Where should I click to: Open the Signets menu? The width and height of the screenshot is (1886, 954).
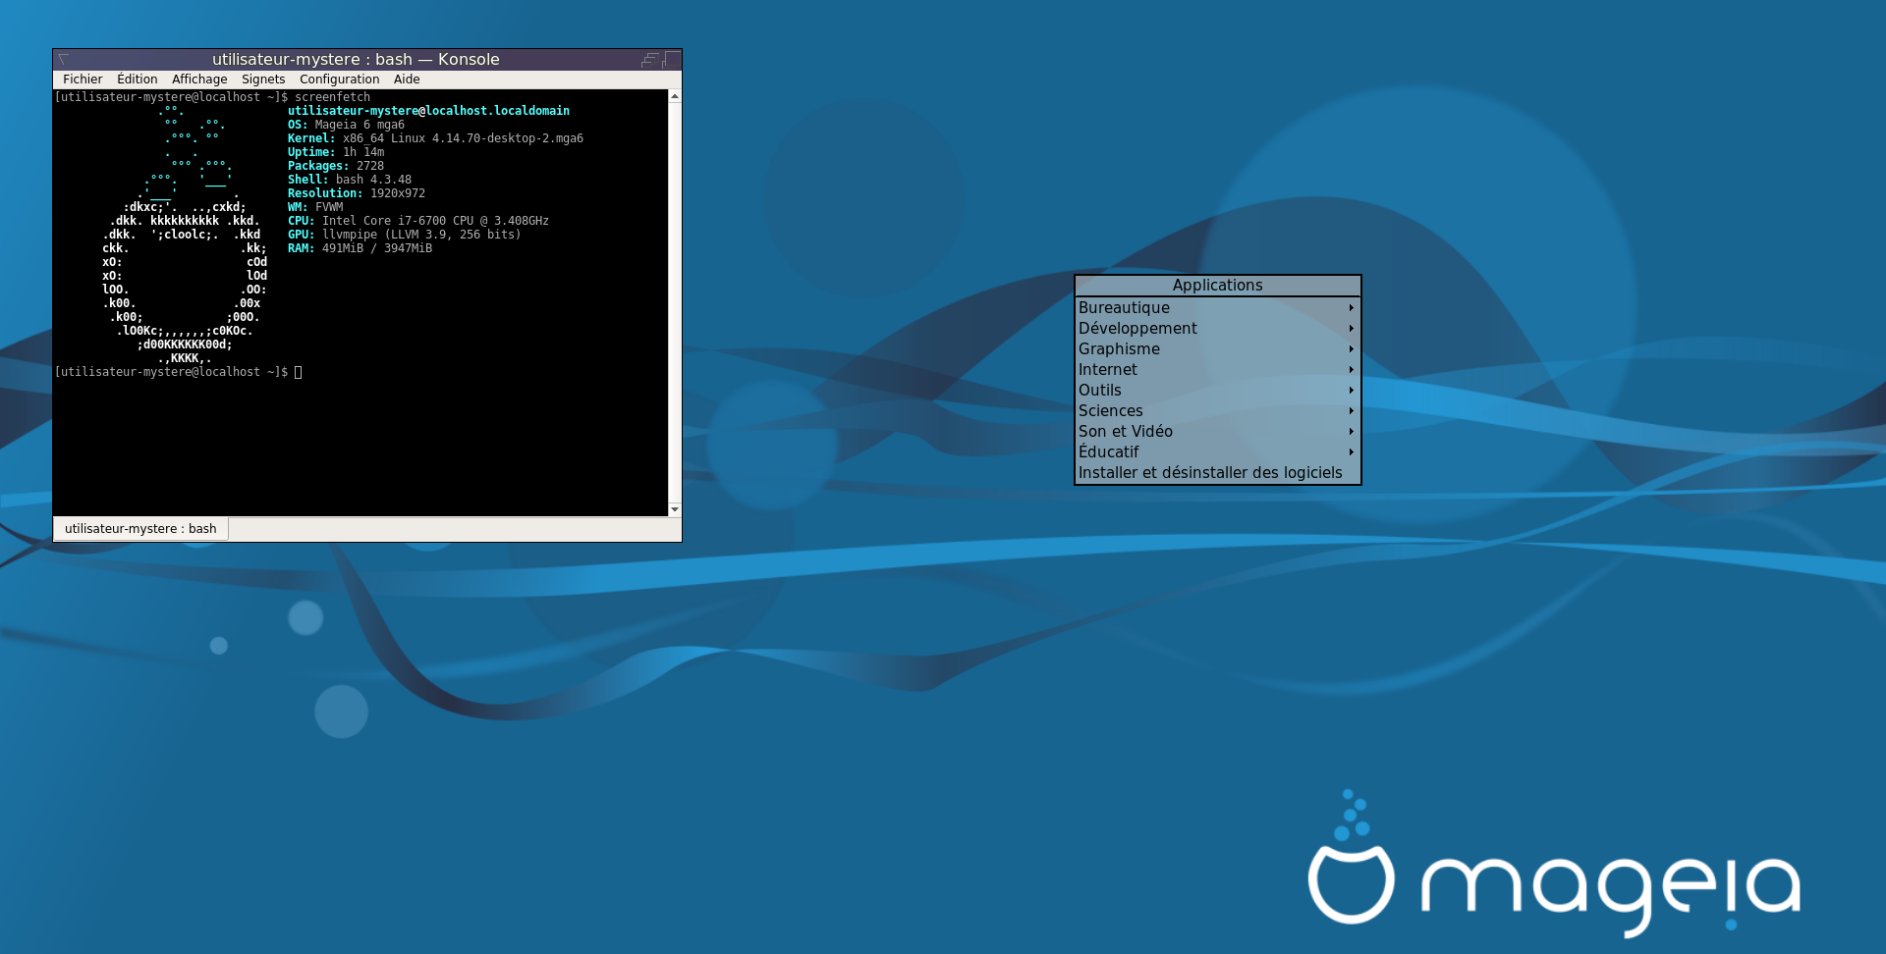pos(263,79)
